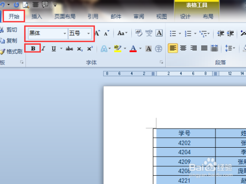Screen dimensions: 246x184
Task: Switch to the 插入 tab
Action: click(x=37, y=16)
